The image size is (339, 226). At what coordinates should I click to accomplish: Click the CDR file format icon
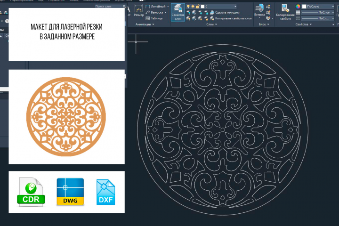tap(31, 192)
